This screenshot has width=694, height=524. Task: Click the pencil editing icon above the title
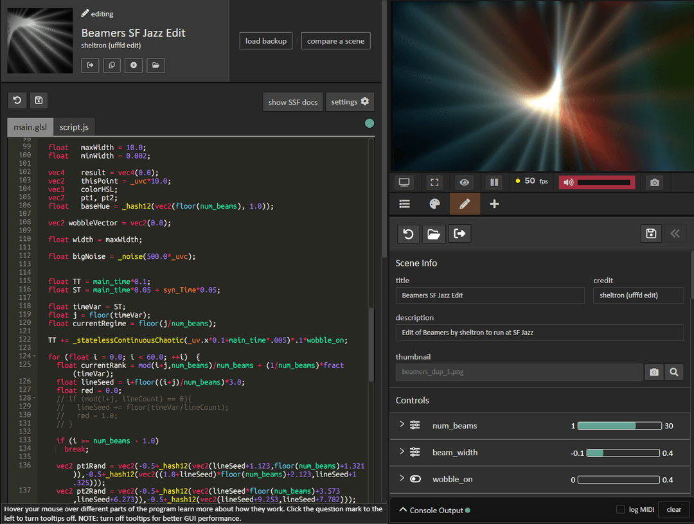pyautogui.click(x=85, y=13)
